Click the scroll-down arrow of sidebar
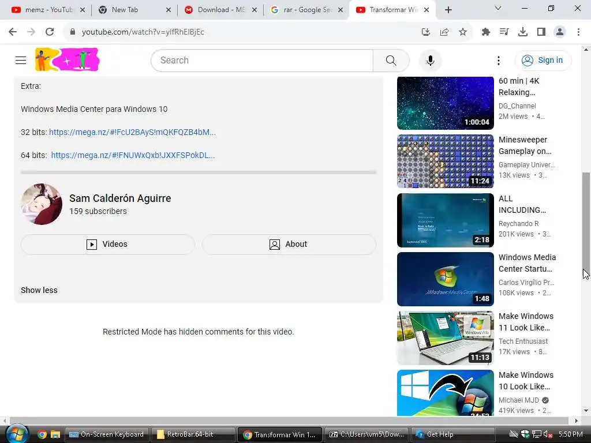591x443 pixels. click(586, 411)
